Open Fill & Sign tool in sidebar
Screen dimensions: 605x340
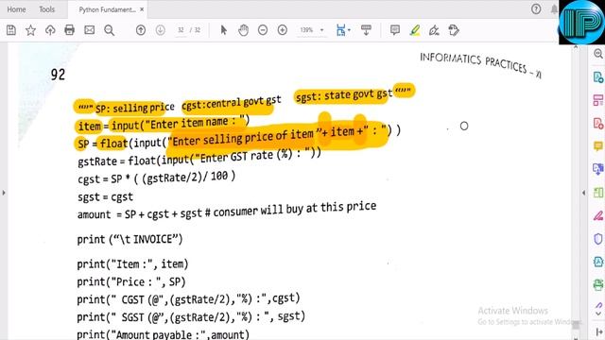click(x=598, y=215)
